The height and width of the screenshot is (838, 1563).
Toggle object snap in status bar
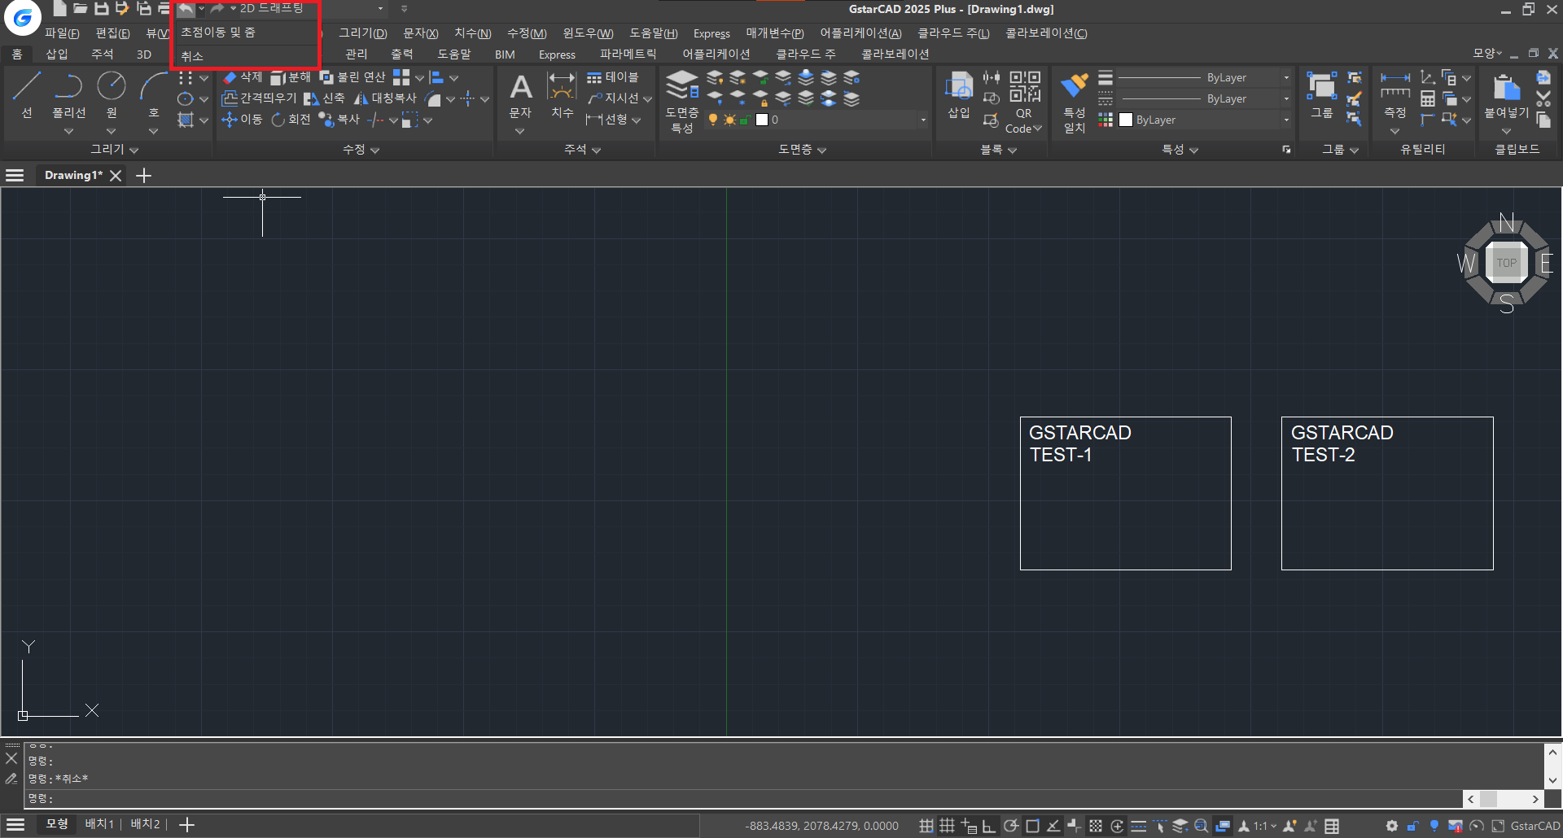[1032, 826]
